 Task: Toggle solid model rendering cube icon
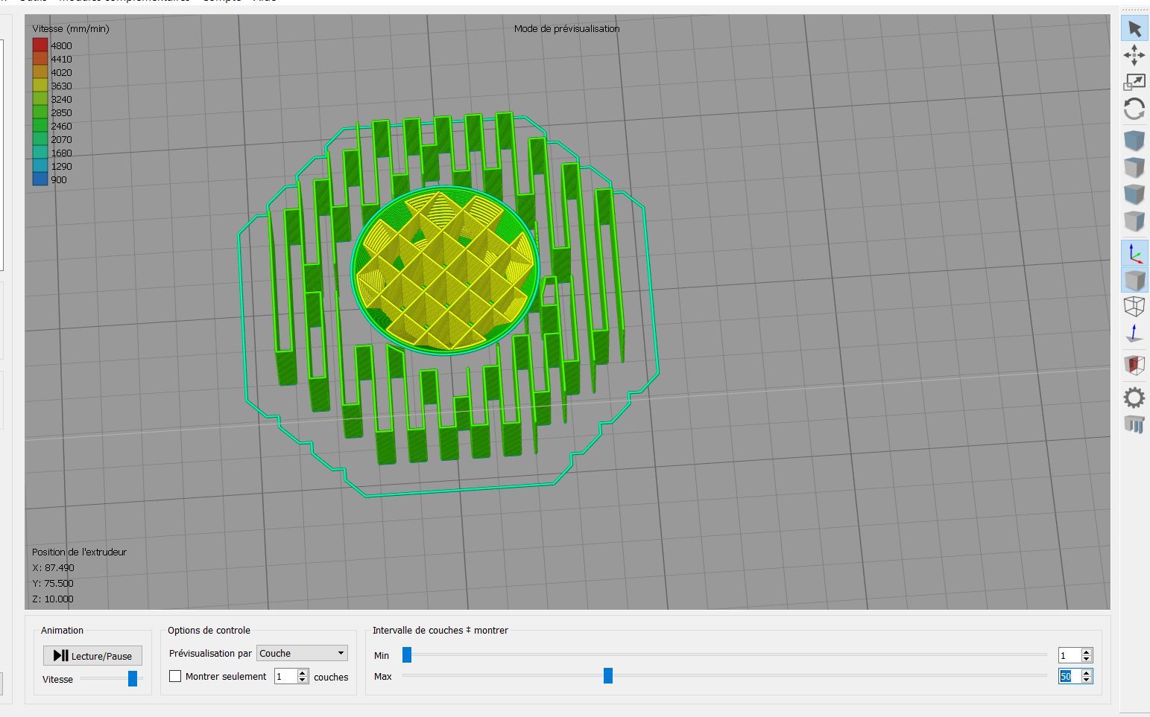coord(1134,280)
